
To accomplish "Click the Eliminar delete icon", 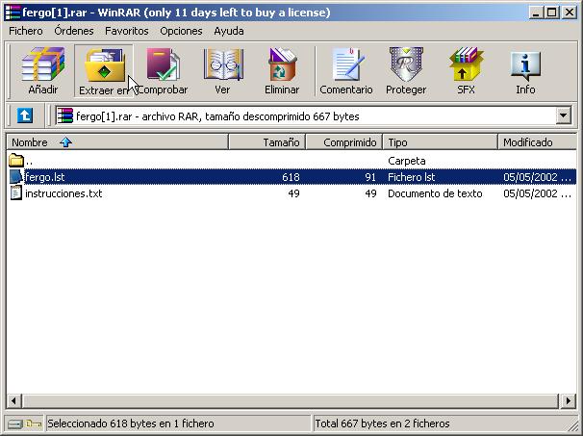I will click(282, 71).
